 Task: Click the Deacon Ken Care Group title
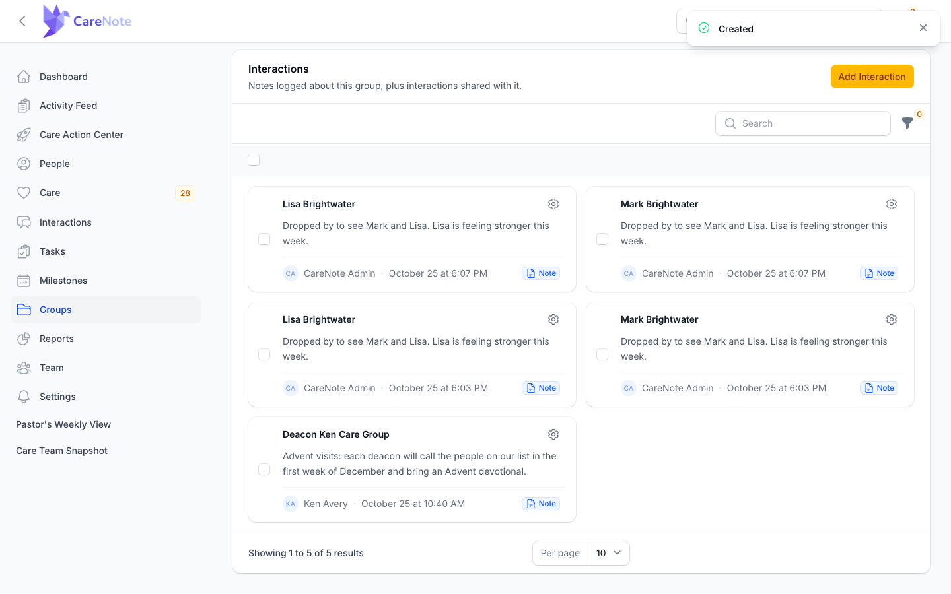pos(336,434)
